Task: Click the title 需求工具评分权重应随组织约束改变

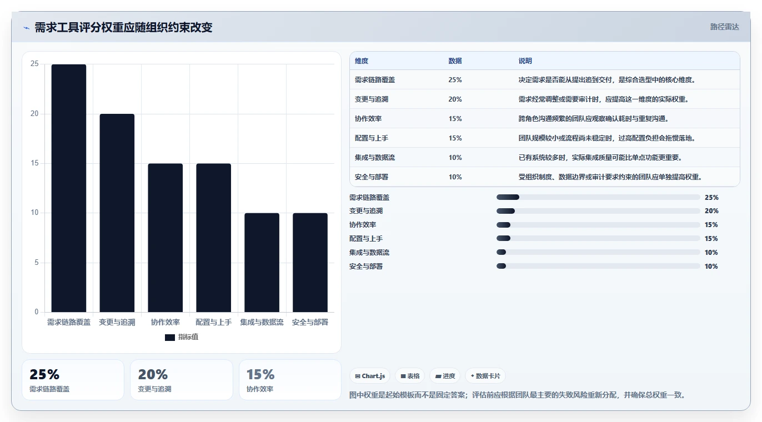Action: [123, 28]
